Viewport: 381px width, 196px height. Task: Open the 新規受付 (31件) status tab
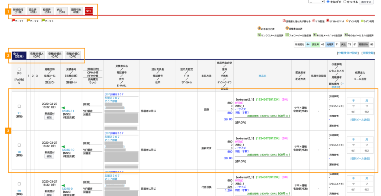pyautogui.click(x=19, y=11)
